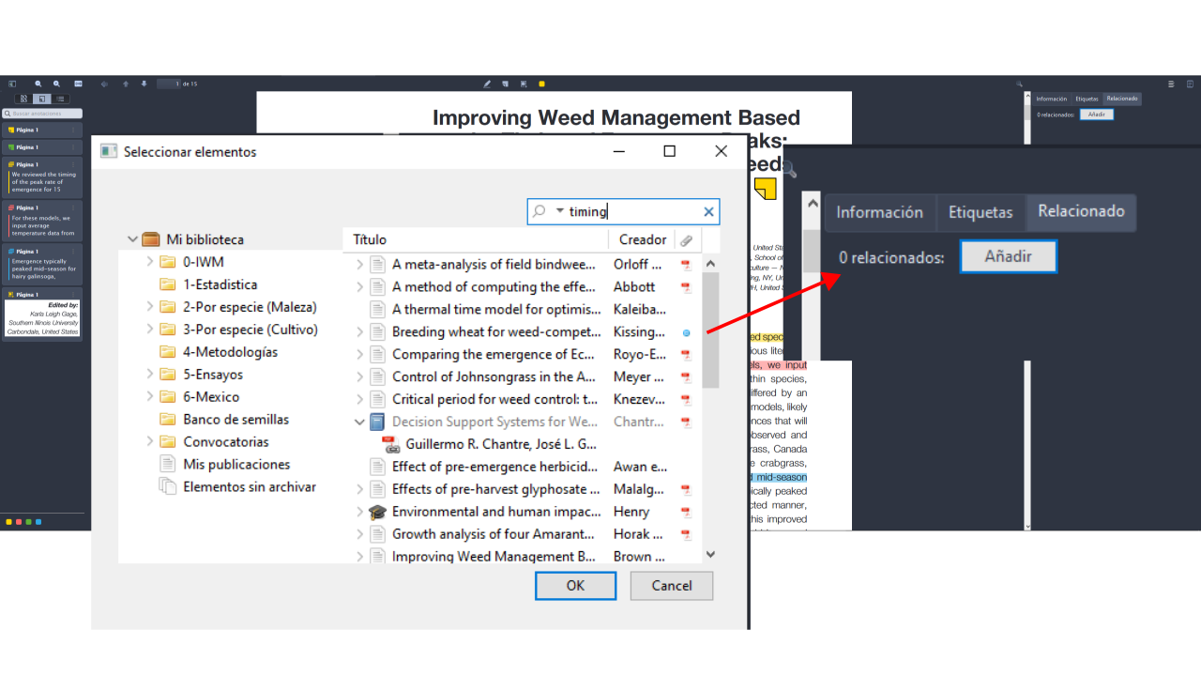Pick the red color filter swatch
The image size is (1201, 676).
(x=19, y=521)
